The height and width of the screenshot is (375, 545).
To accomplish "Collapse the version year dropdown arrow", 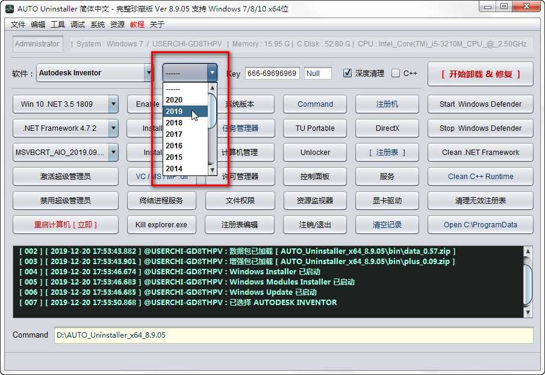I will click(x=211, y=73).
